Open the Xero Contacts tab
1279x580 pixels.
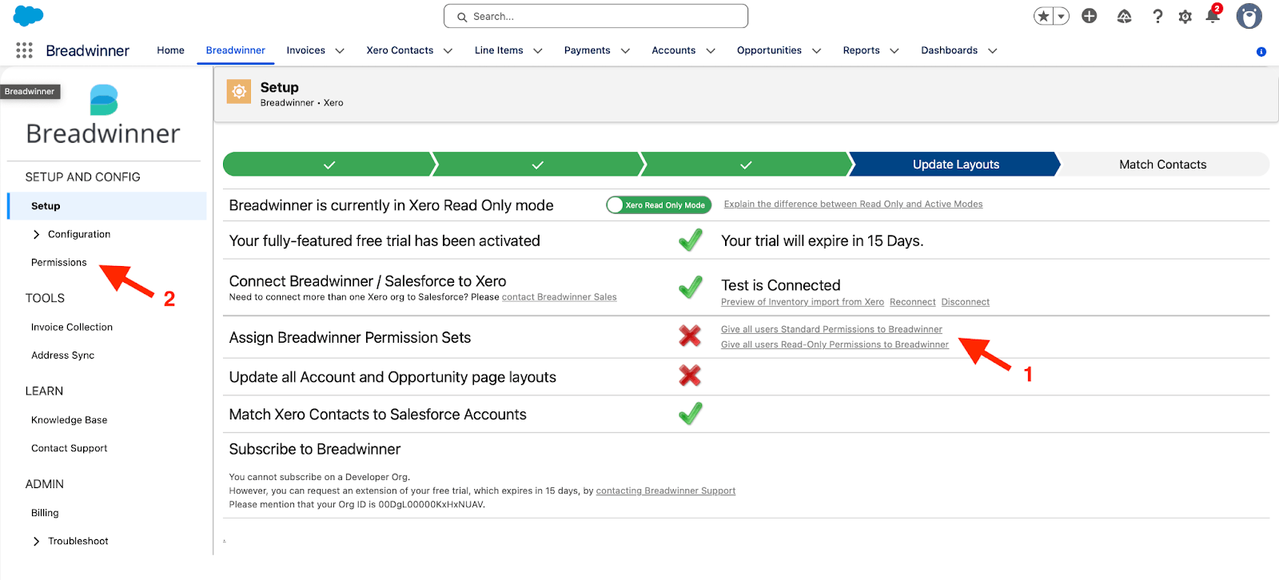[x=400, y=50]
